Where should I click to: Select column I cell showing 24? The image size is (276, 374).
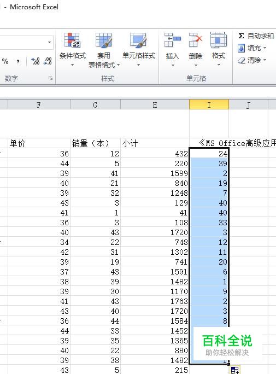tap(209, 153)
